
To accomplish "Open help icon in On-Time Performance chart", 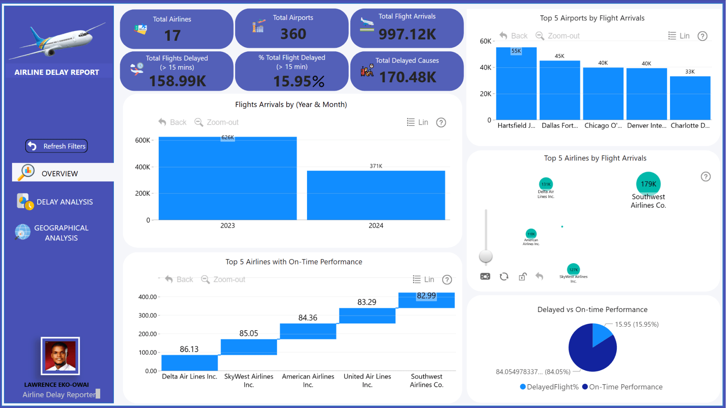I will click(x=447, y=280).
